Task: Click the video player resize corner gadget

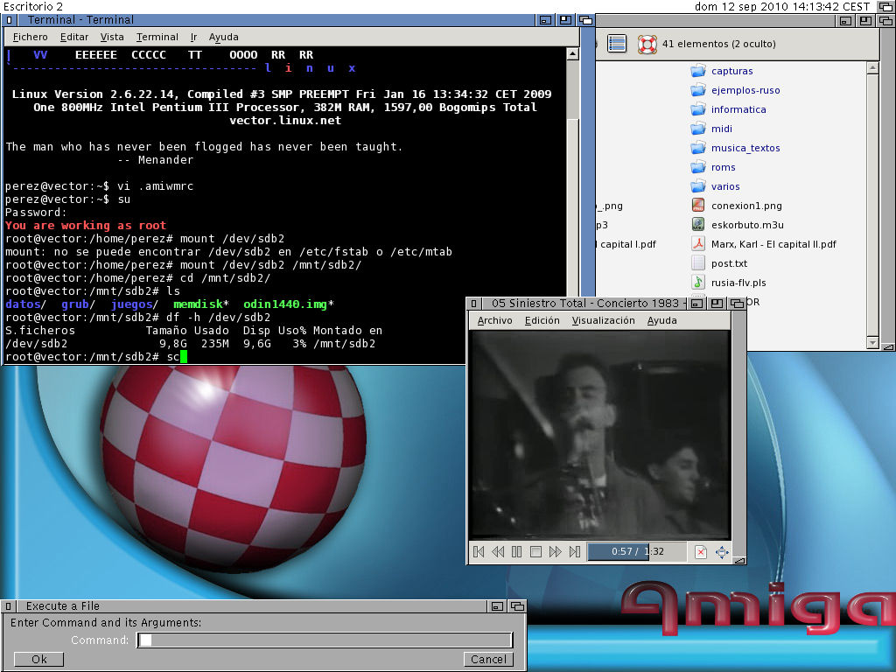Action: point(738,561)
